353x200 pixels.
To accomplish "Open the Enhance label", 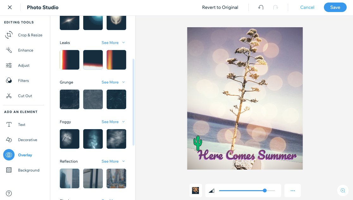I will tap(26, 50).
